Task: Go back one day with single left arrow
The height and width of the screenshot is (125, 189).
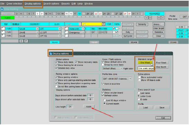Action: 146,18
